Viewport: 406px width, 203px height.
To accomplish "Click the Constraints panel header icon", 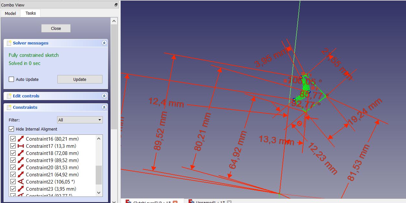I will click(x=9, y=107).
